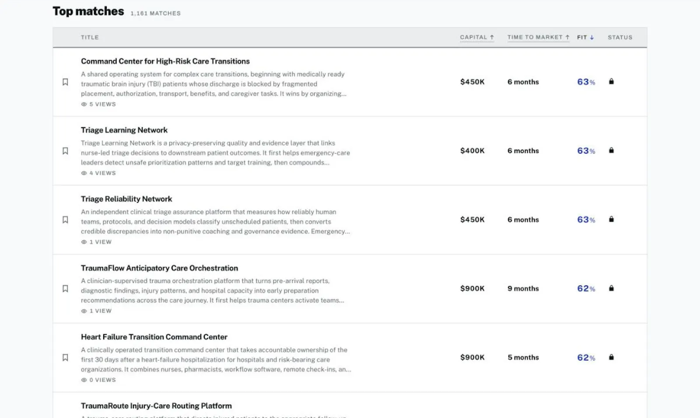Sort matches by Fit column

tap(585, 37)
